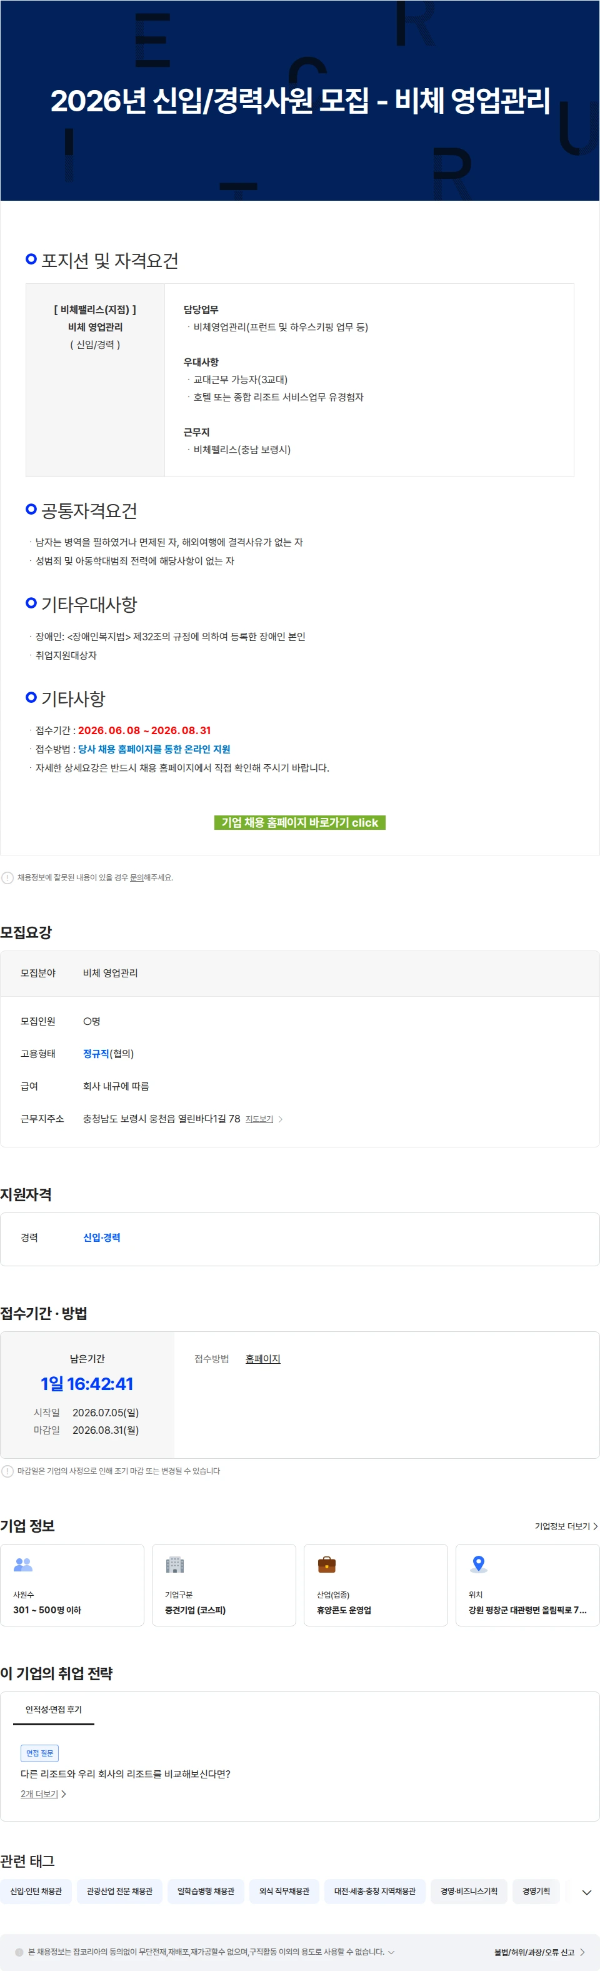Click the blue text 당사 채용 홈페이지를 통한 온라인 지원
The height and width of the screenshot is (1971, 600).
tap(154, 749)
